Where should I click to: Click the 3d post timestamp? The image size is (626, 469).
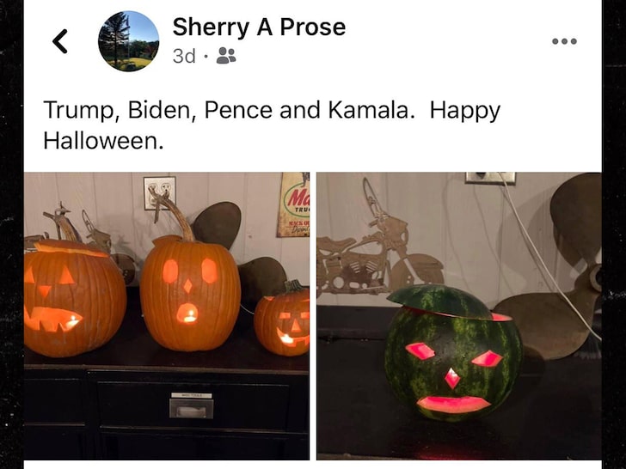tap(184, 56)
